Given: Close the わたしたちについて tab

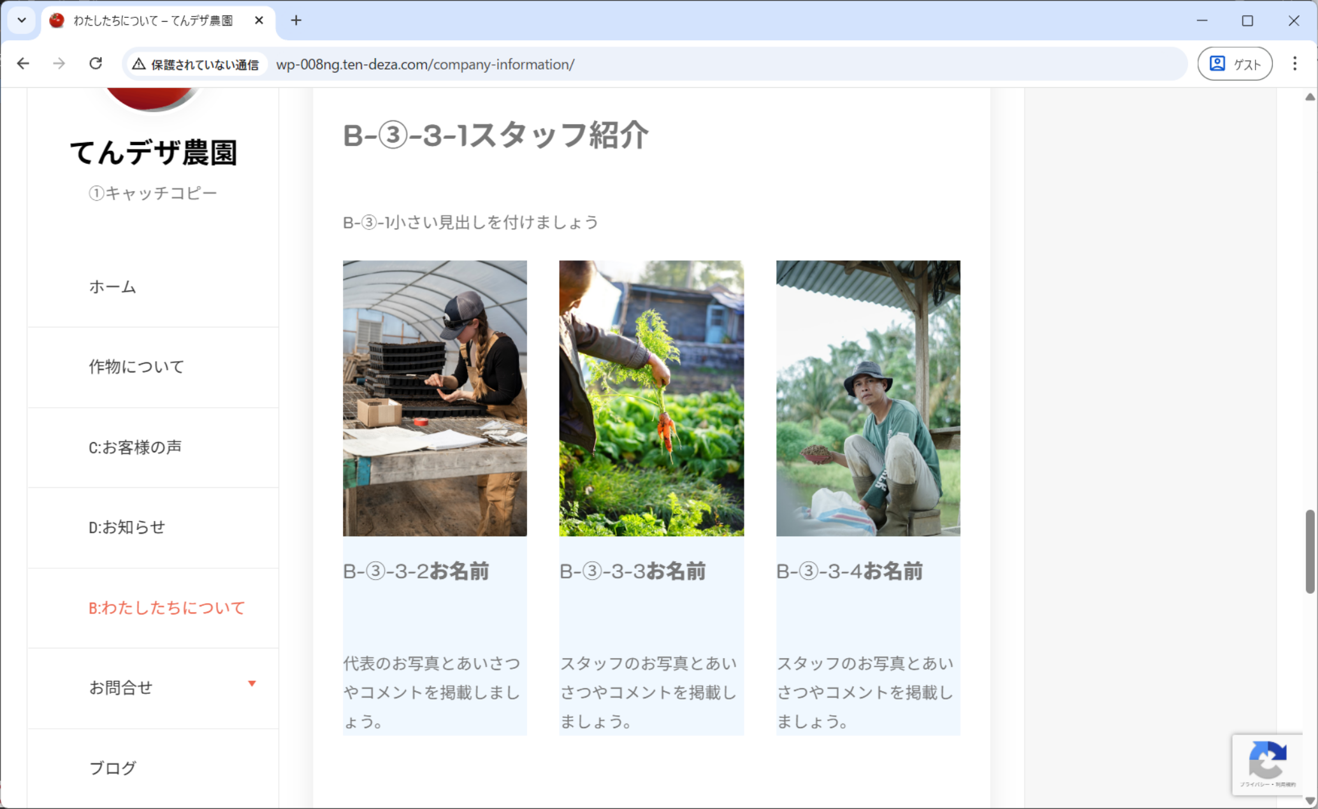Looking at the screenshot, I should 259,20.
